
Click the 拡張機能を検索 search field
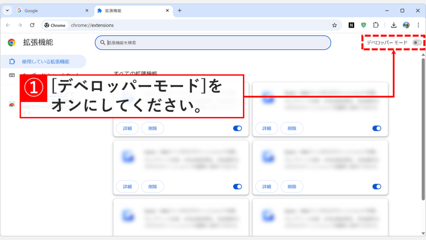point(213,42)
